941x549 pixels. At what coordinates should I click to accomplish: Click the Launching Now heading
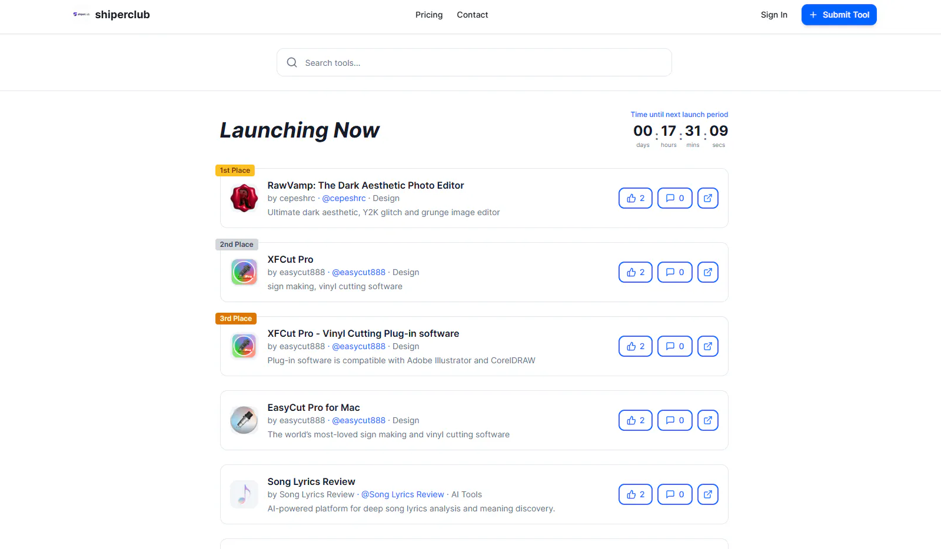[x=300, y=130]
